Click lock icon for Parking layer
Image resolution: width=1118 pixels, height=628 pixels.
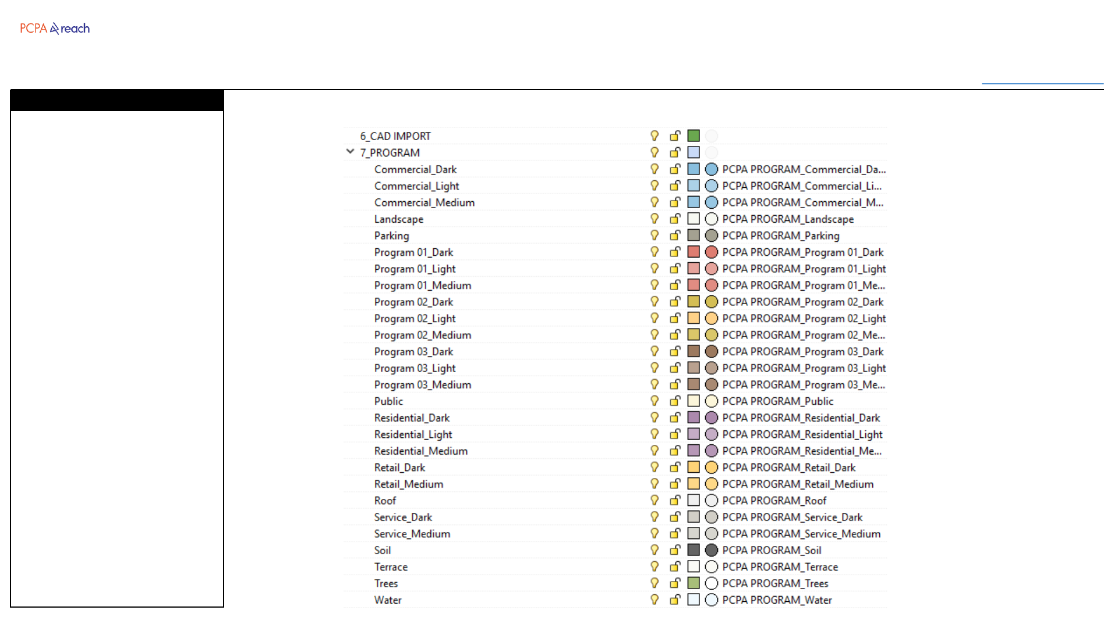[675, 235]
